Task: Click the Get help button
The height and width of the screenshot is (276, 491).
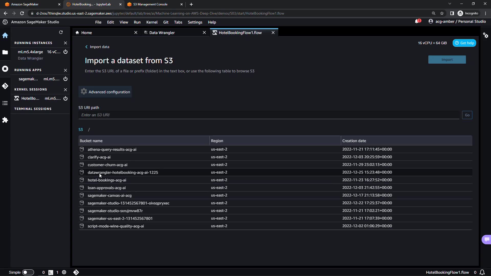Action: click(464, 43)
